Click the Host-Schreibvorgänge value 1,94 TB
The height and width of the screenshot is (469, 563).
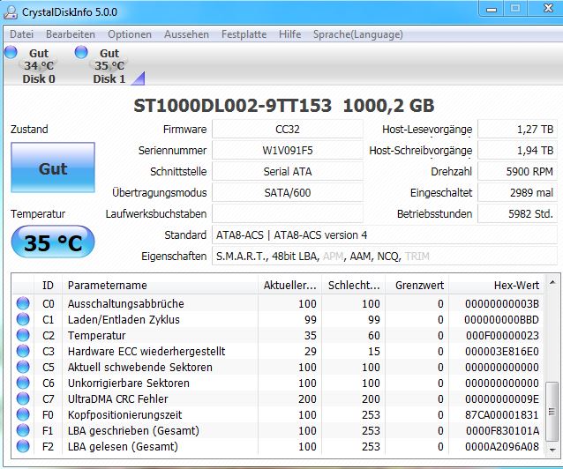(x=517, y=151)
